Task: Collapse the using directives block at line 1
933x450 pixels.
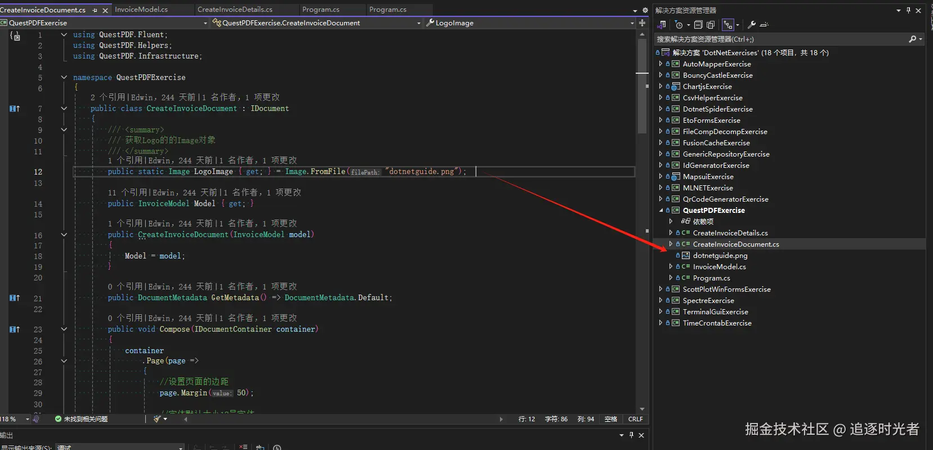Action: coord(64,34)
